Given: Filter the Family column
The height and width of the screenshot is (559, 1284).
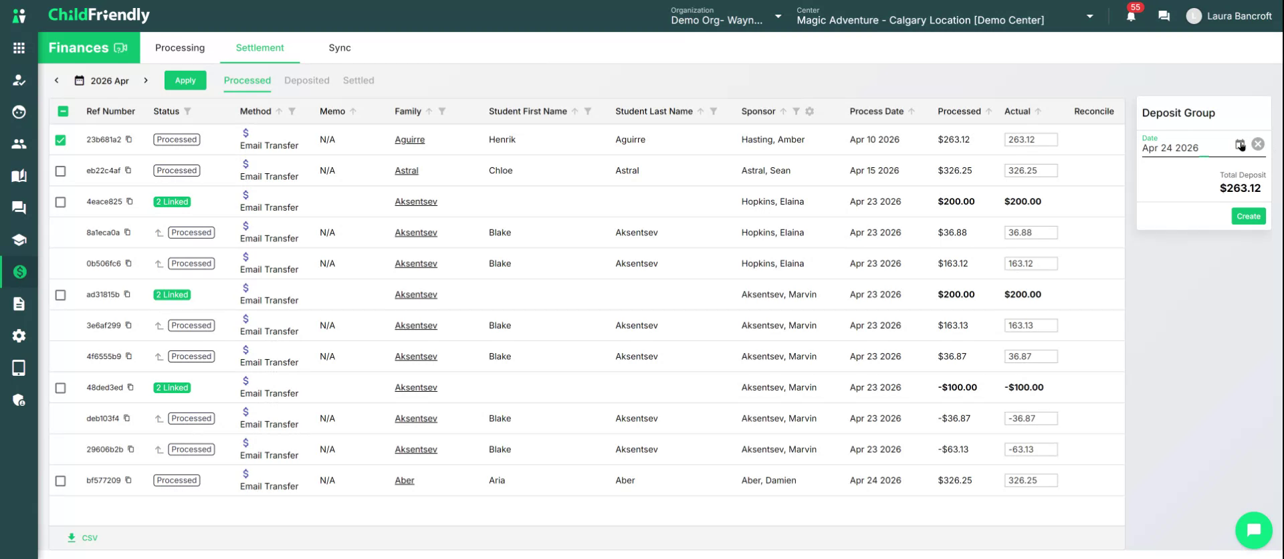Looking at the screenshot, I should tap(442, 112).
